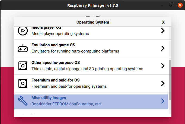Click the gamepad icon for Emulation OS

tap(23, 48)
